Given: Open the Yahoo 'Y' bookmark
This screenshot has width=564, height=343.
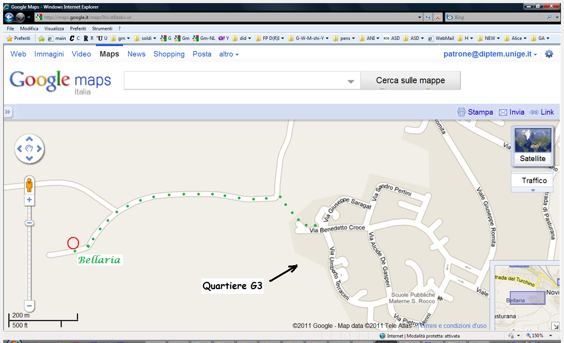Looking at the screenshot, I should pos(224,38).
